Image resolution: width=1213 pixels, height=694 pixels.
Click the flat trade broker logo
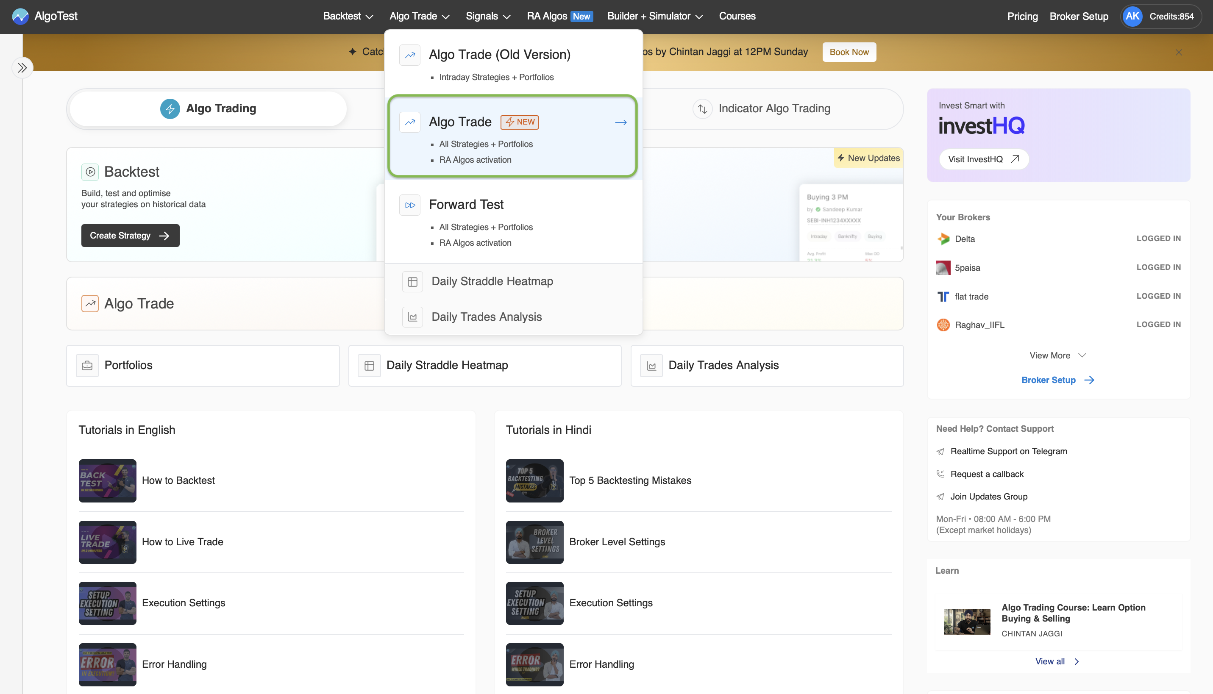[943, 297]
